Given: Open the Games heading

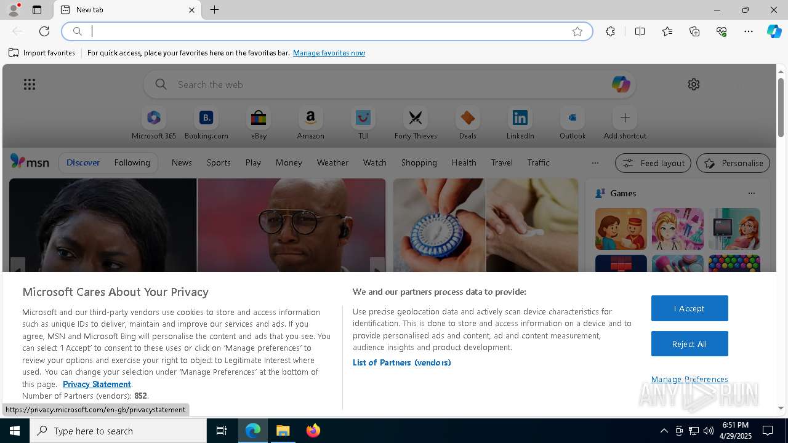Looking at the screenshot, I should pos(623,193).
